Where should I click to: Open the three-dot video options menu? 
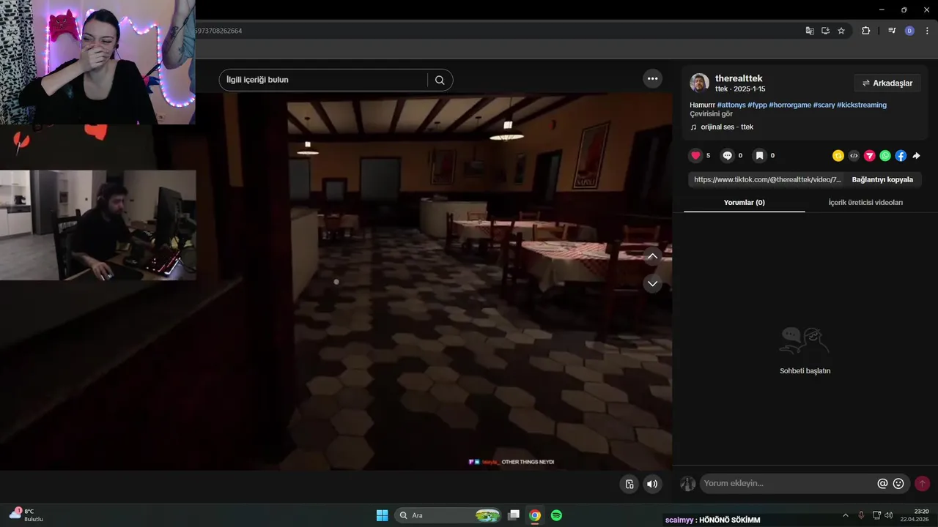[652, 78]
